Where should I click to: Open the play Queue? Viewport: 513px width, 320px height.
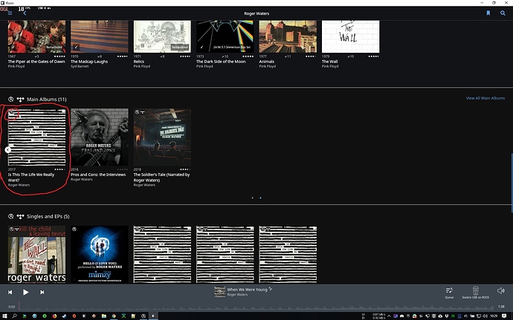(449, 293)
